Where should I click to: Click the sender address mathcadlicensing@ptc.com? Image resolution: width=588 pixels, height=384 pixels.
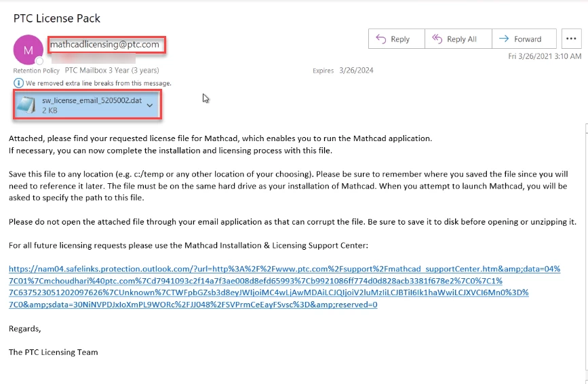(104, 44)
